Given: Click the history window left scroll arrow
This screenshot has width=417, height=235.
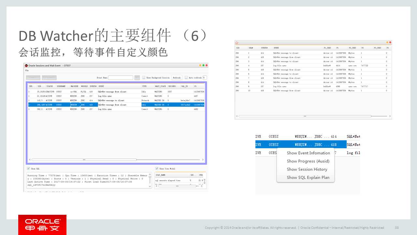Looking at the screenshot, I should [237, 116].
